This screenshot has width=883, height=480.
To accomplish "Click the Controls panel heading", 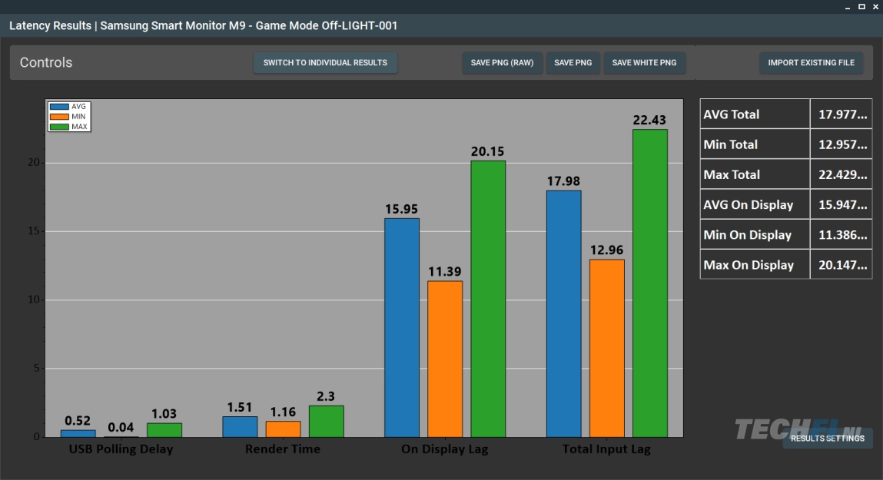I will 46,62.
